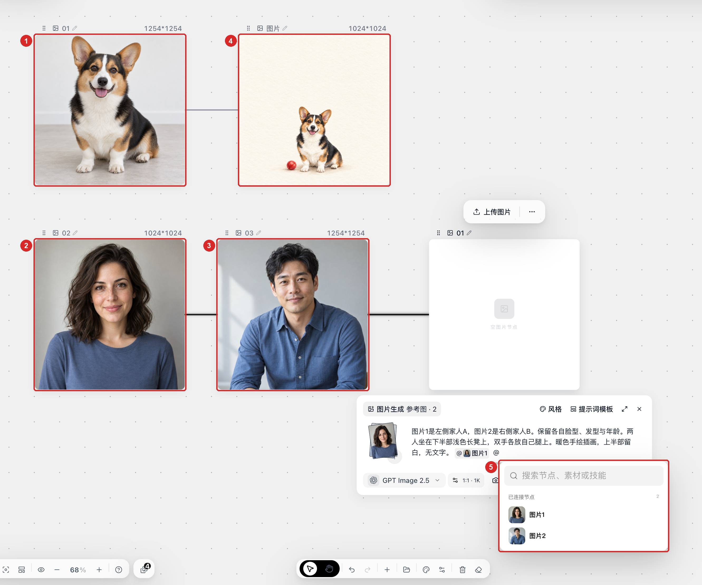702x585 pixels.
Task: Open the GPT Image 2.5 model dropdown
Action: coord(404,480)
